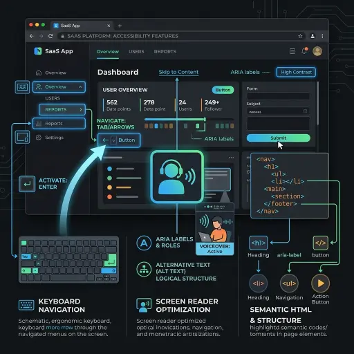Expand the REPORTS sidebar arrow
The height and width of the screenshot is (354, 354).
pyautogui.click(x=81, y=109)
